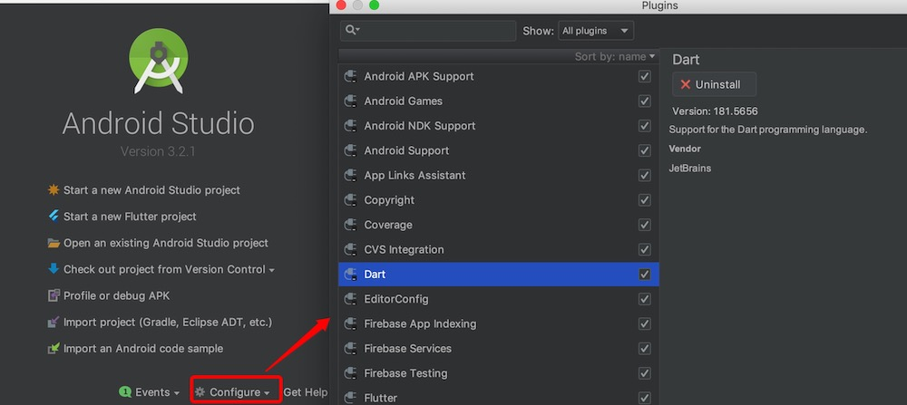
Task: Disable the Firebase Testing checkbox
Action: point(644,373)
